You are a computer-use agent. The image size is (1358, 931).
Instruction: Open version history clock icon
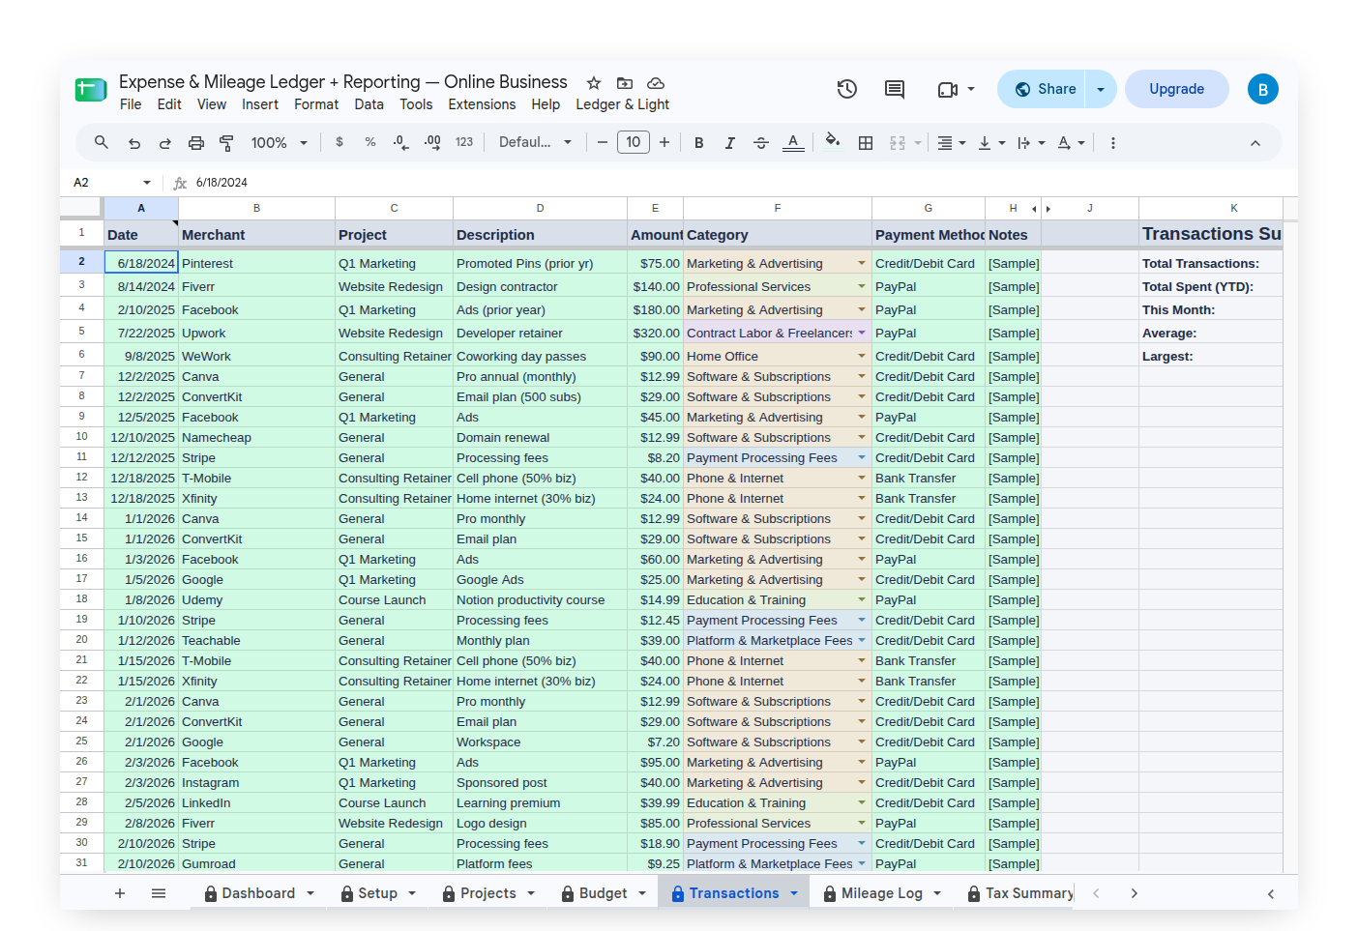pyautogui.click(x=847, y=89)
